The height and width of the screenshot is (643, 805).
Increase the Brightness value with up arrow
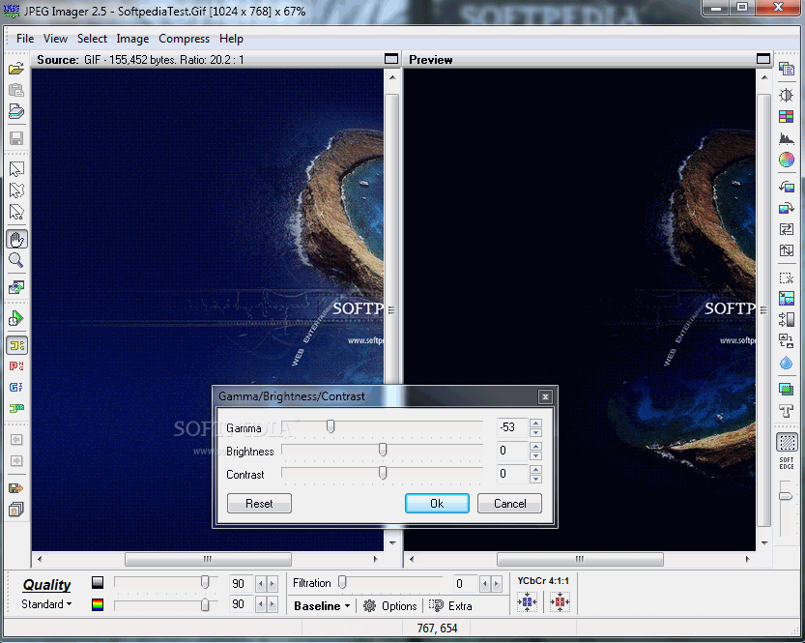(x=536, y=447)
